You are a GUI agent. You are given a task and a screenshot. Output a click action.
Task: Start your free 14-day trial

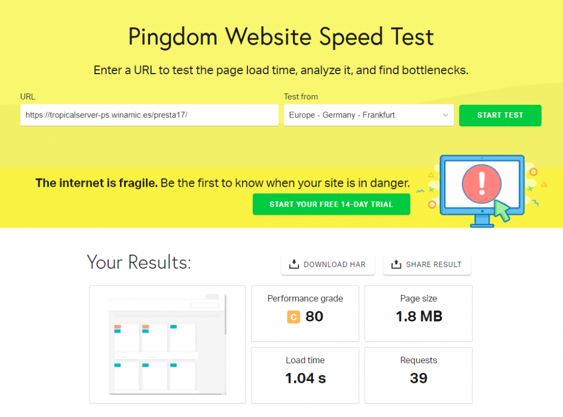pos(331,204)
